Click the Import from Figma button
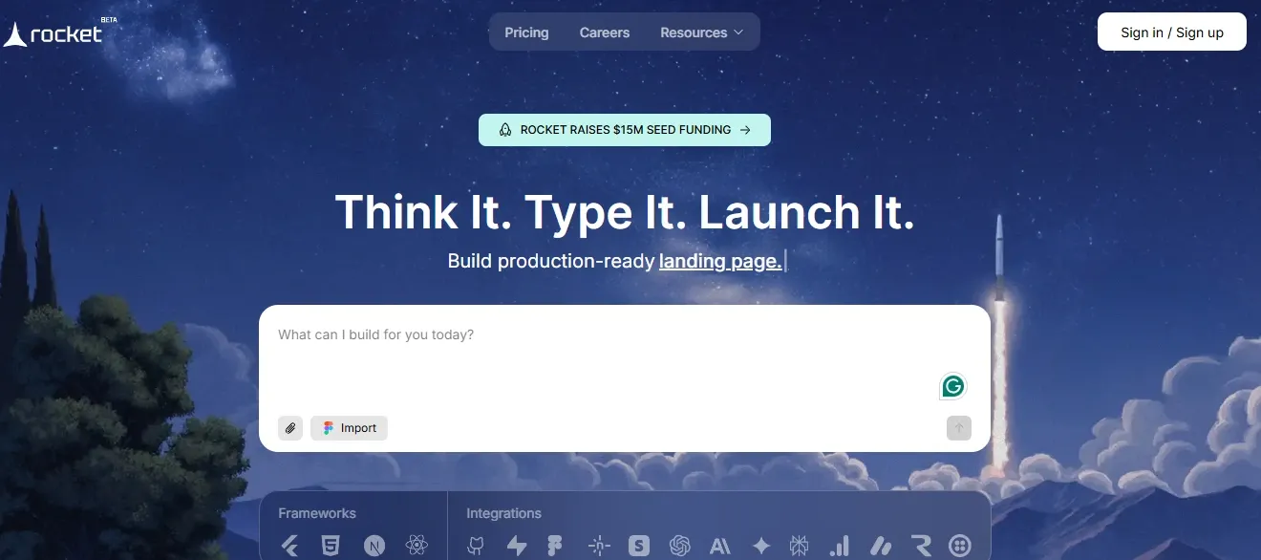1261x560 pixels. point(349,428)
